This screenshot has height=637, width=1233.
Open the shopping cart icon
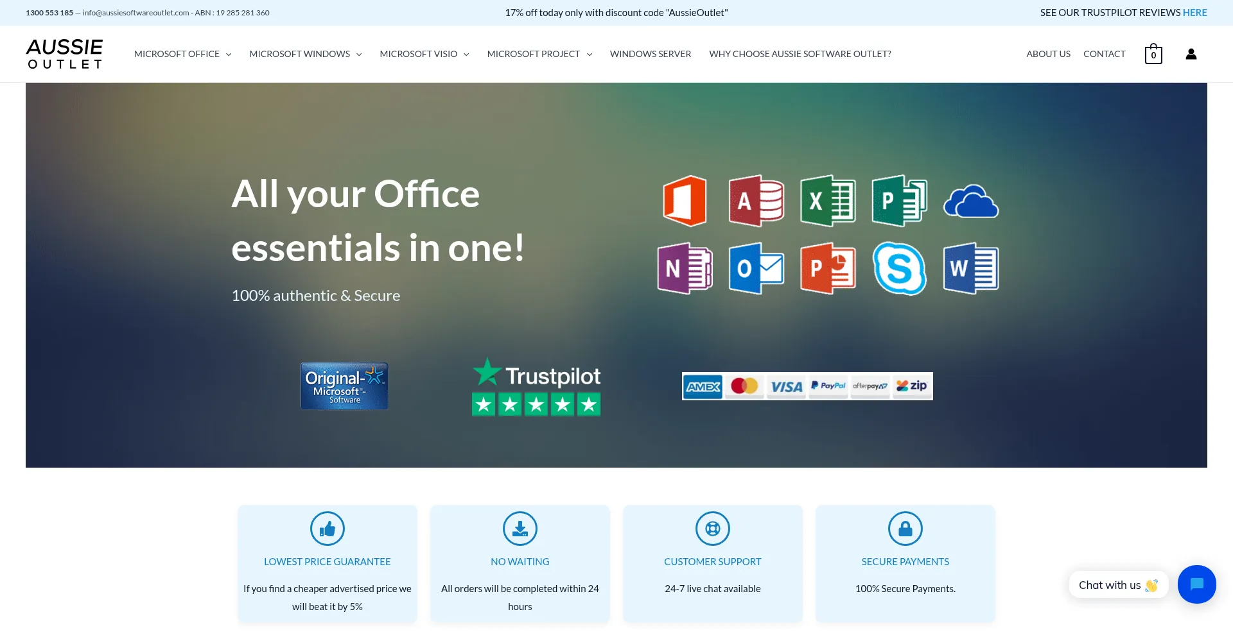pyautogui.click(x=1153, y=55)
